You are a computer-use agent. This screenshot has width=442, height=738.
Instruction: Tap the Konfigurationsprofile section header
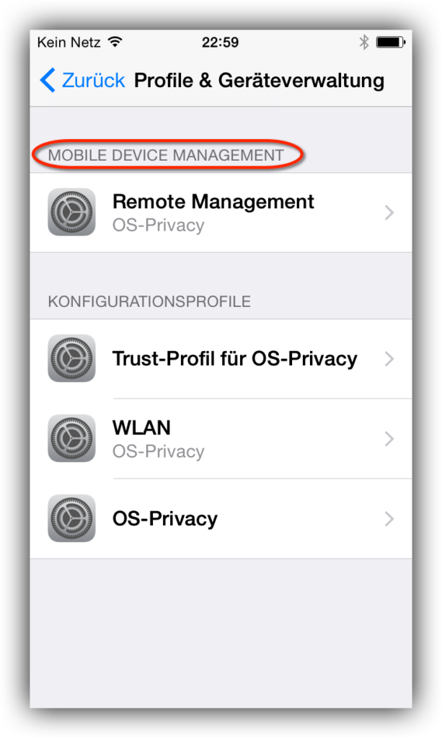[x=149, y=301]
